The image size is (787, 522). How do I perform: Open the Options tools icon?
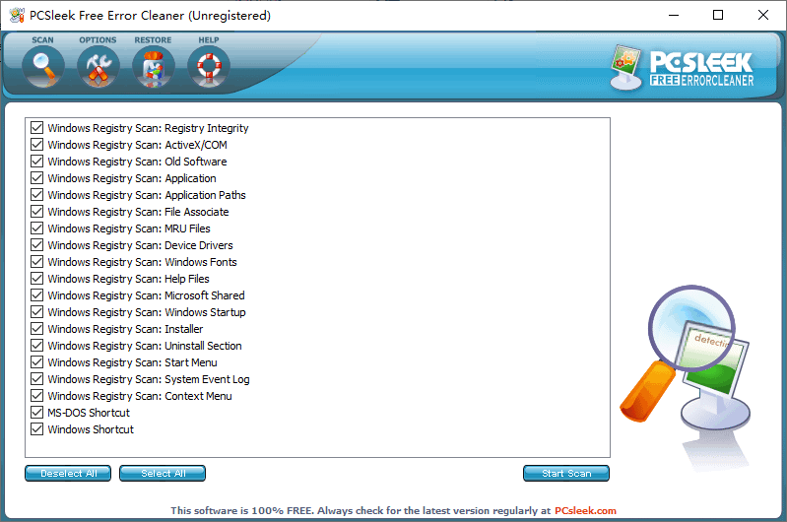coord(98,66)
